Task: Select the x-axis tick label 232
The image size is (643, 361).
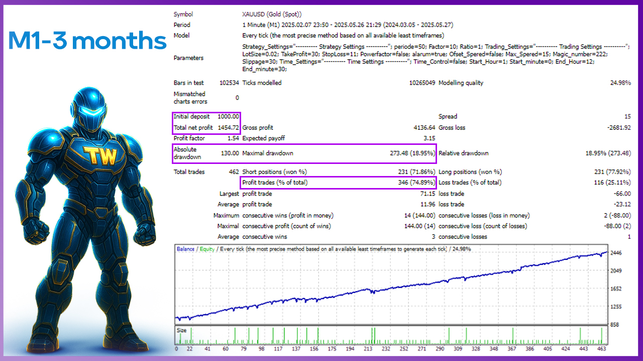Action: click(x=385, y=349)
